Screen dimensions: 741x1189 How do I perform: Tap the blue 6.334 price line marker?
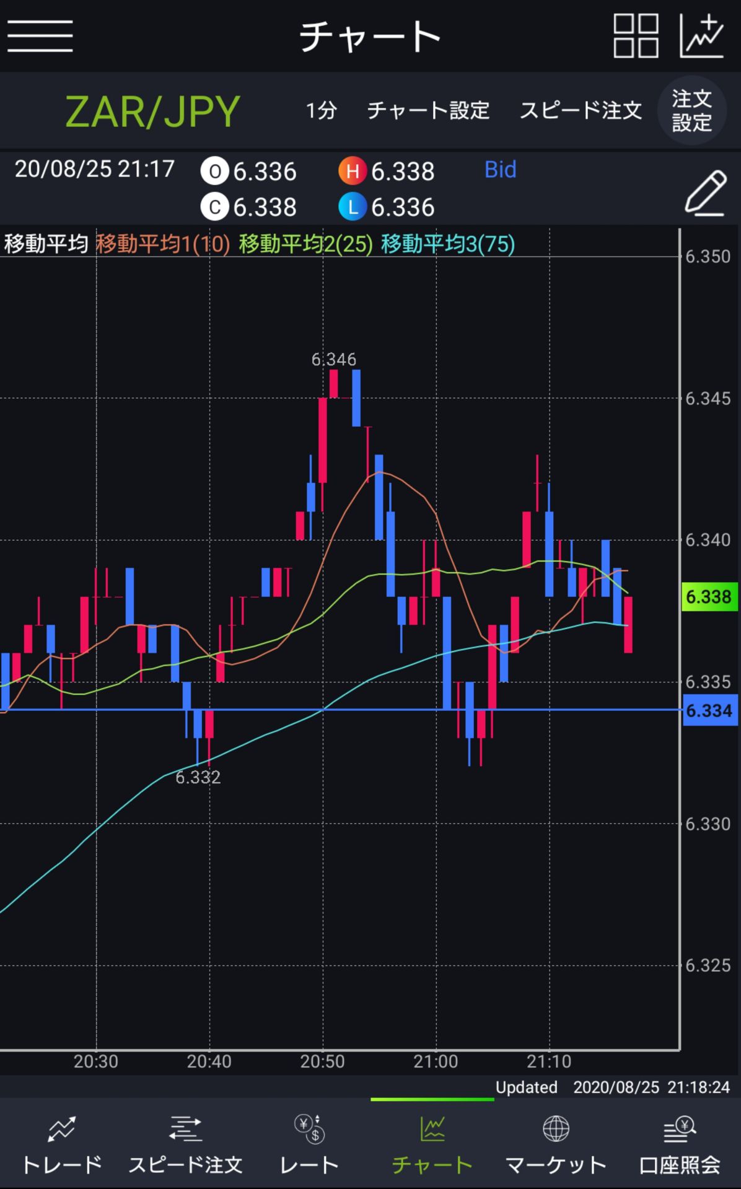click(x=709, y=710)
